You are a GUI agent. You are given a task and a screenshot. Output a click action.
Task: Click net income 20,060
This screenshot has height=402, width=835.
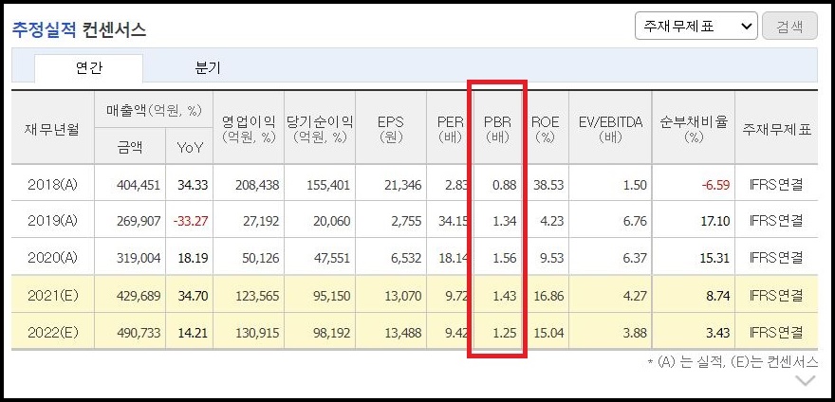click(332, 221)
